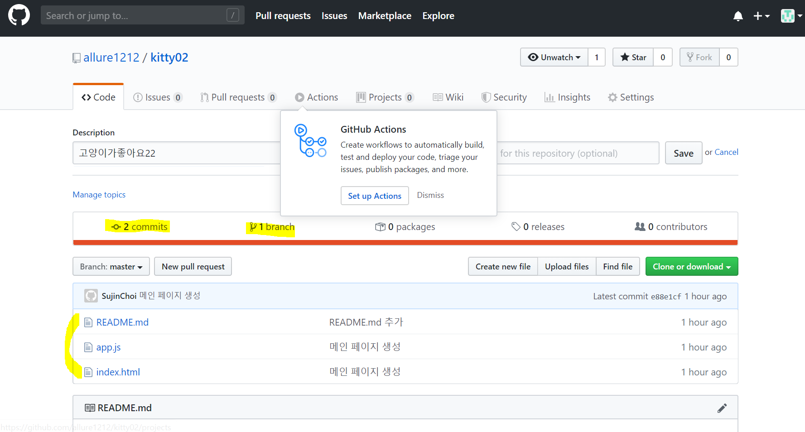Screen dimensions: 805x432
Task: Click the repository book icon beside allure1212
Action: 77,58
